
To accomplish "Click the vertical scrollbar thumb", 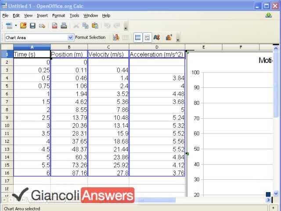I will (x=276, y=84).
